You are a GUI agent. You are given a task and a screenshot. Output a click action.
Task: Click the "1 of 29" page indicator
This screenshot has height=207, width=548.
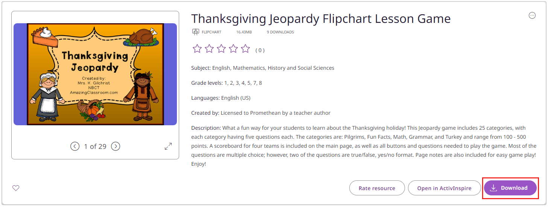95,146
